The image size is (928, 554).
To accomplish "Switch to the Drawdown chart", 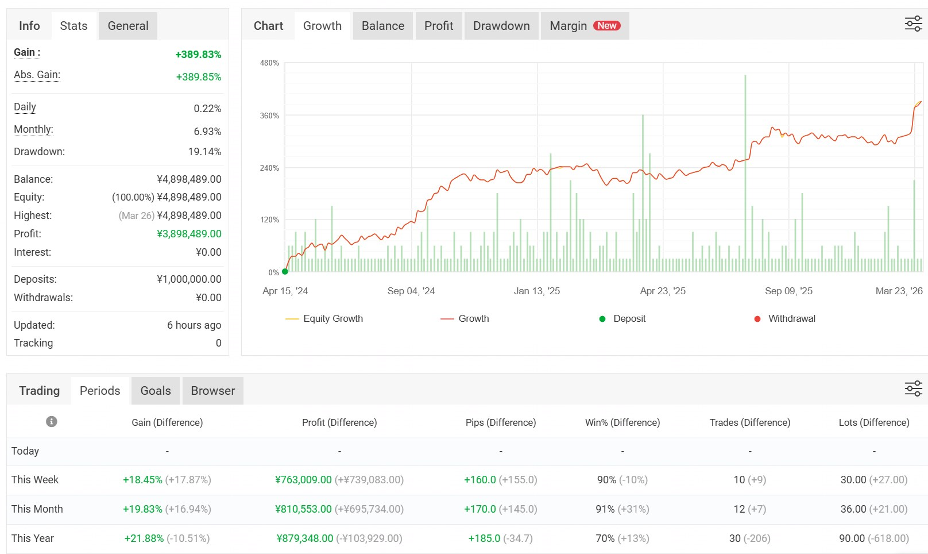I will point(501,26).
